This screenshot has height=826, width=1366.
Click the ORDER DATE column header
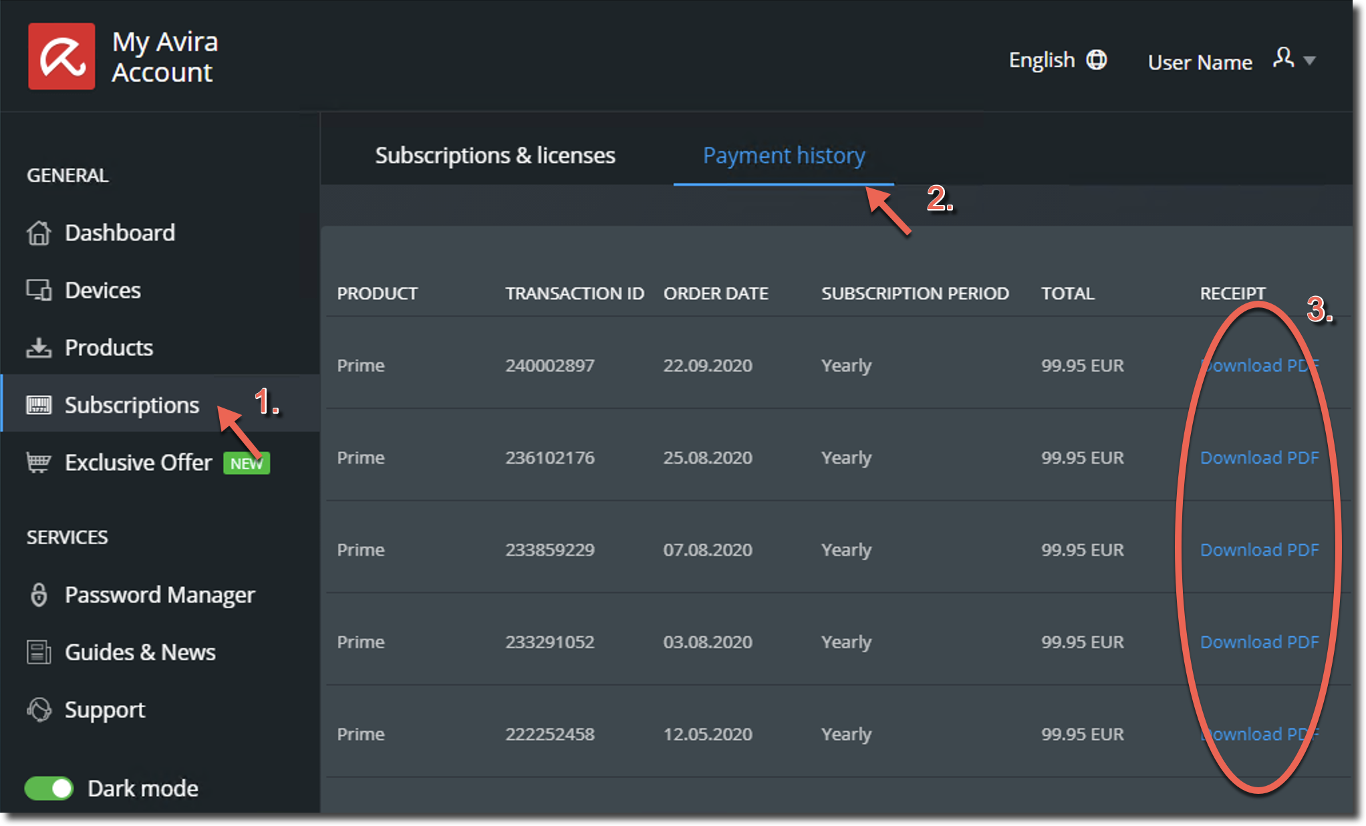(716, 293)
